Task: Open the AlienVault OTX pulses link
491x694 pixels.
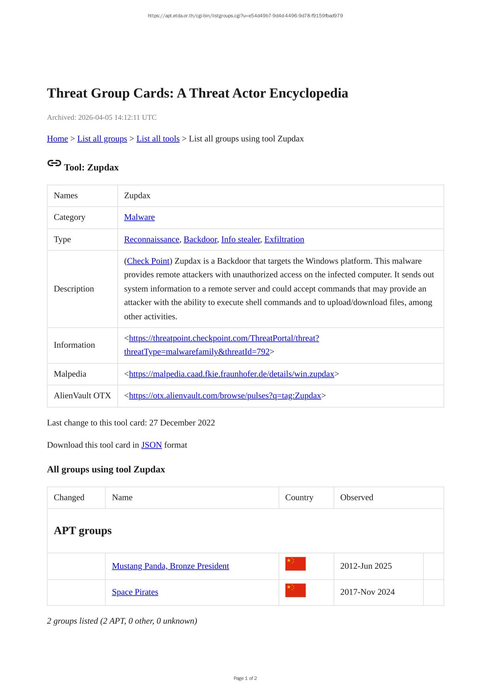Action: coord(225,396)
